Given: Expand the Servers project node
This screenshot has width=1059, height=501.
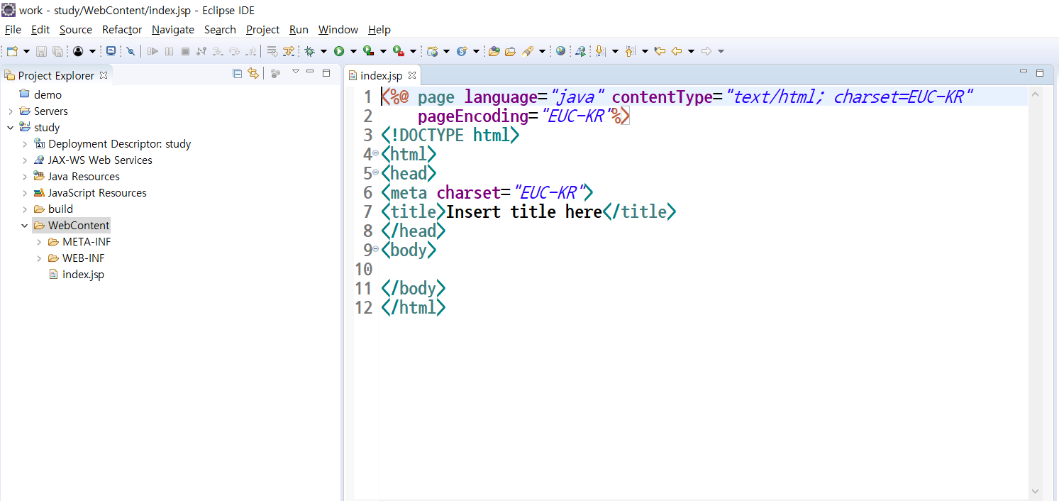Looking at the screenshot, I should (11, 111).
